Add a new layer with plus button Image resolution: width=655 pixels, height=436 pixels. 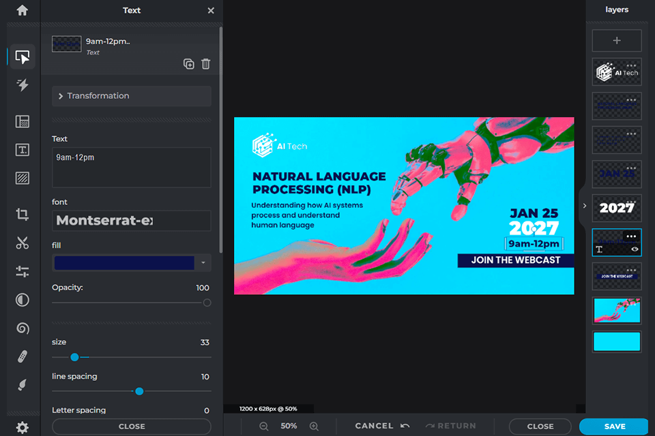(617, 40)
